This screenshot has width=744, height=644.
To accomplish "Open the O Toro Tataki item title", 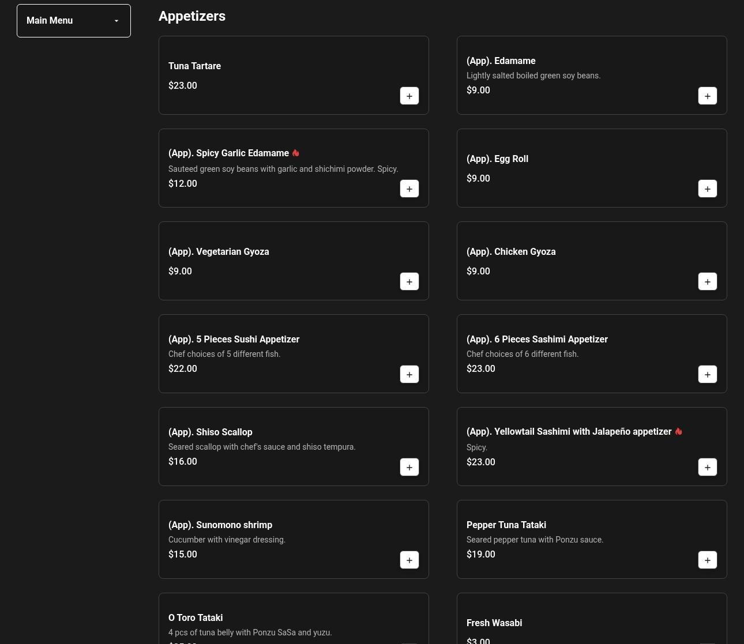I will pos(196,617).
